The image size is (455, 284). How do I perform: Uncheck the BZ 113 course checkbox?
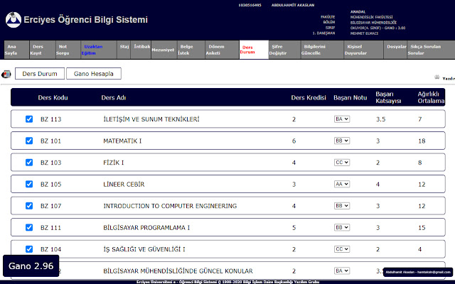point(29,119)
